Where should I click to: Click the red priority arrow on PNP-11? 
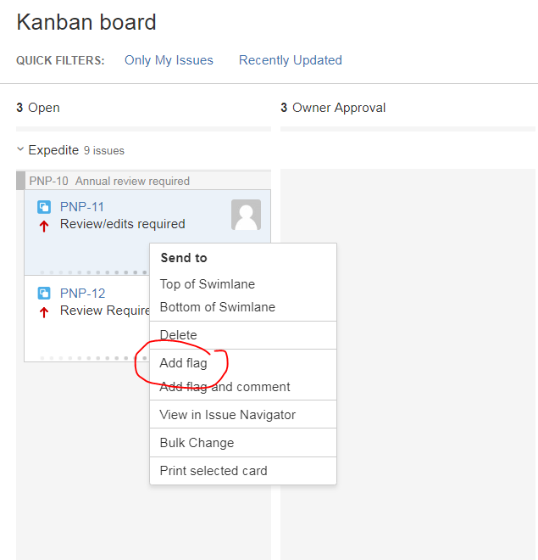click(44, 226)
